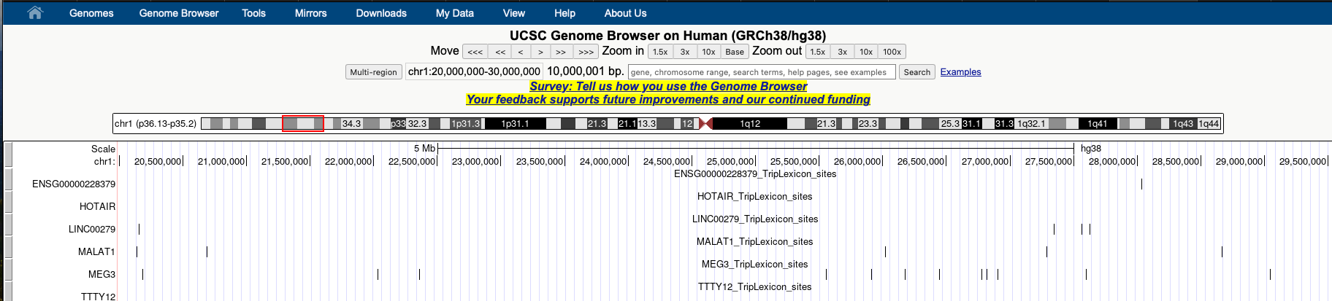The width and height of the screenshot is (1332, 301).
Task: Click the ENSG00000228379 track label
Action: pos(74,184)
